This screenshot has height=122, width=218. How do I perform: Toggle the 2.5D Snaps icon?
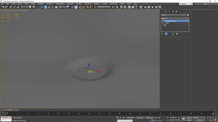(x=80, y=7)
